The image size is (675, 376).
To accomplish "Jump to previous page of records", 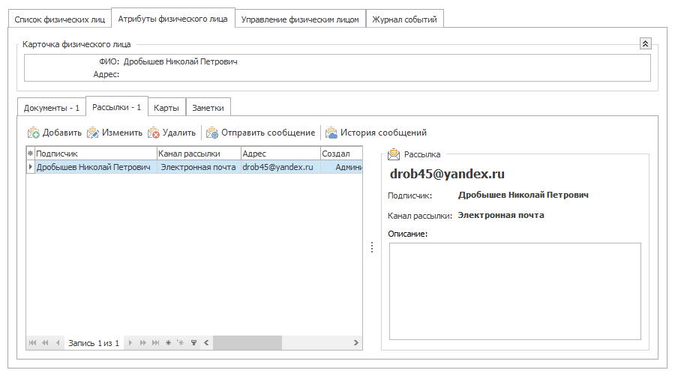I will [45, 342].
